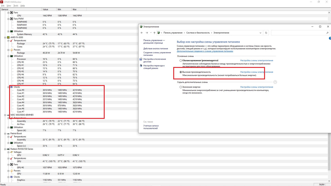This screenshot has height=186, width=331.
Task: Click the Clocks icon above Core #0
Action: tap(11, 87)
